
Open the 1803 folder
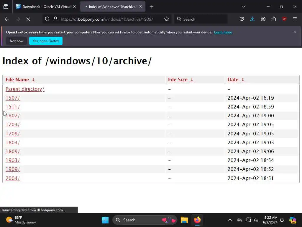click(x=13, y=142)
